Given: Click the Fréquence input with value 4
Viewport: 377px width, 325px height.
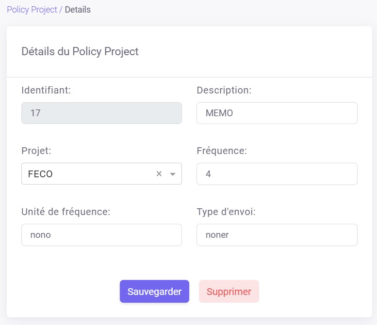Looking at the screenshot, I should click(x=277, y=174).
